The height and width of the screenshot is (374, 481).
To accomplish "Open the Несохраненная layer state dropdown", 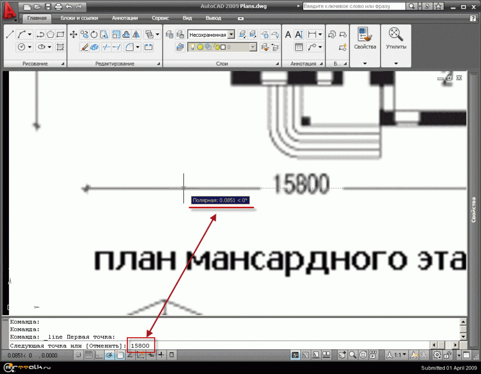I will (x=231, y=35).
